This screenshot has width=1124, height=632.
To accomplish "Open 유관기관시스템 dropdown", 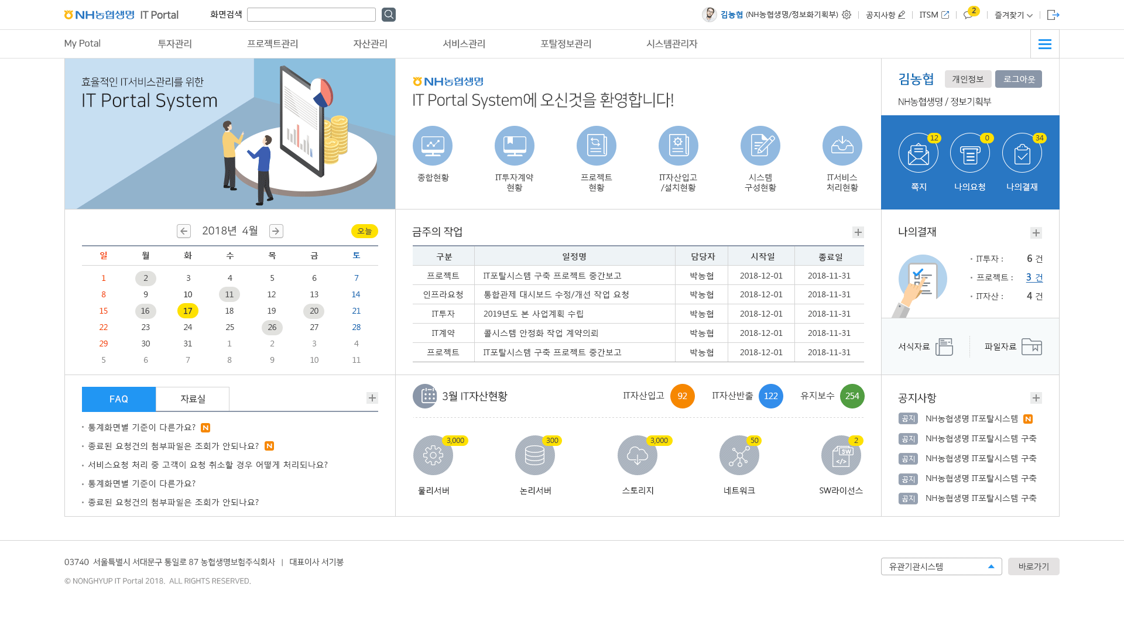I will [941, 566].
